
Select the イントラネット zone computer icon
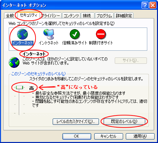click(49, 34)
